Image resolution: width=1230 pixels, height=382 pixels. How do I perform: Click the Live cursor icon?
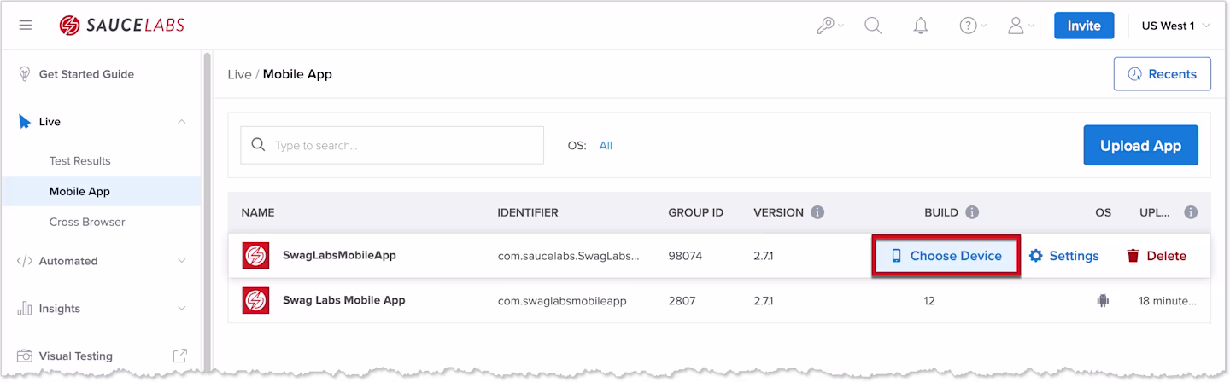25,122
